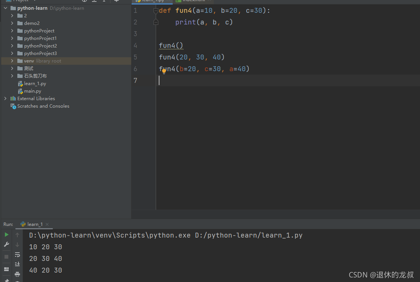
Task: Select the demo2 folder row
Action: (66, 23)
